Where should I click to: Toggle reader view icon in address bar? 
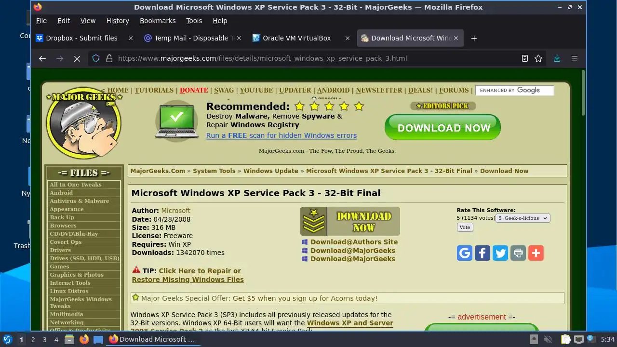tap(525, 58)
